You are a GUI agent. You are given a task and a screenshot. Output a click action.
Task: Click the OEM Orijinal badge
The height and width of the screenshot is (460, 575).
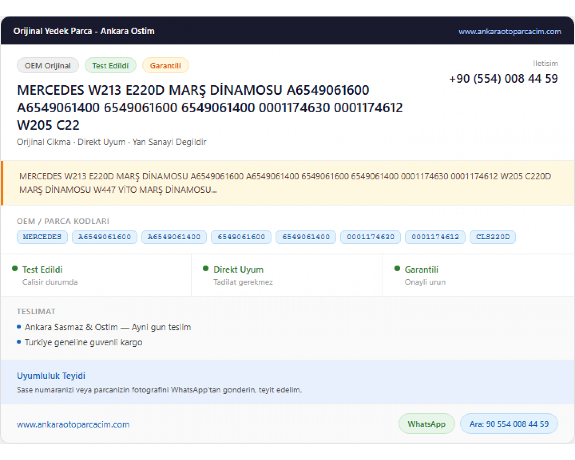[x=48, y=66]
